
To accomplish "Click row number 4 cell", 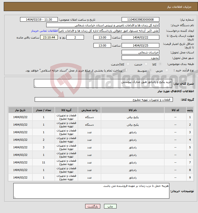I will [x=190, y=140].
